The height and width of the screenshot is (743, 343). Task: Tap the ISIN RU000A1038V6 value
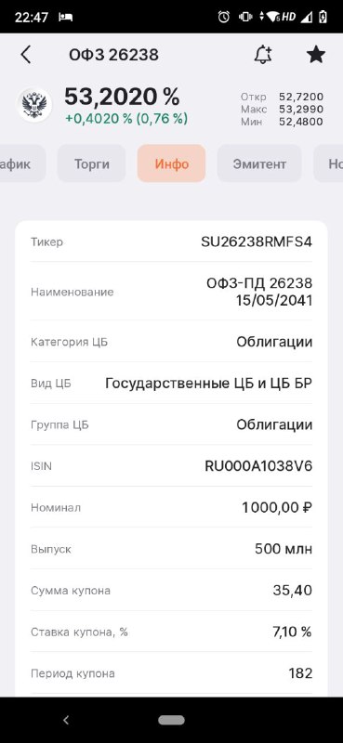point(258,466)
